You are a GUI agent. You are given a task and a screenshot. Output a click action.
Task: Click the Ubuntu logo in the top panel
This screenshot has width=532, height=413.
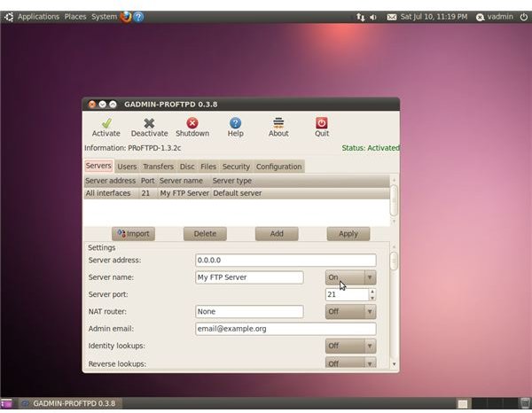click(x=9, y=17)
